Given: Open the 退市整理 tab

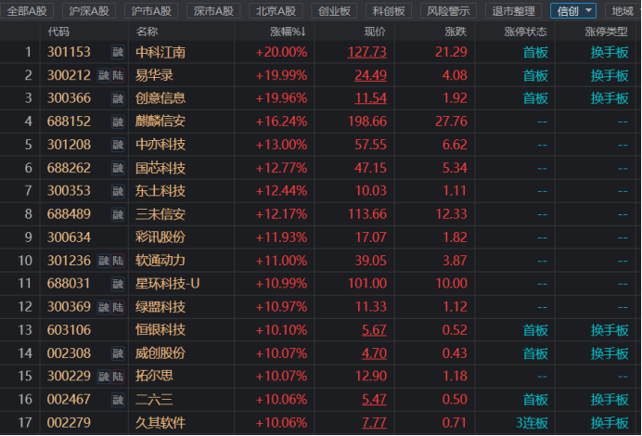Looking at the screenshot, I should [513, 10].
